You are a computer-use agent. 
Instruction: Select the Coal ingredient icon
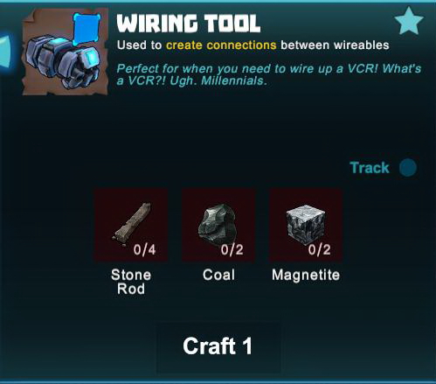[218, 225]
